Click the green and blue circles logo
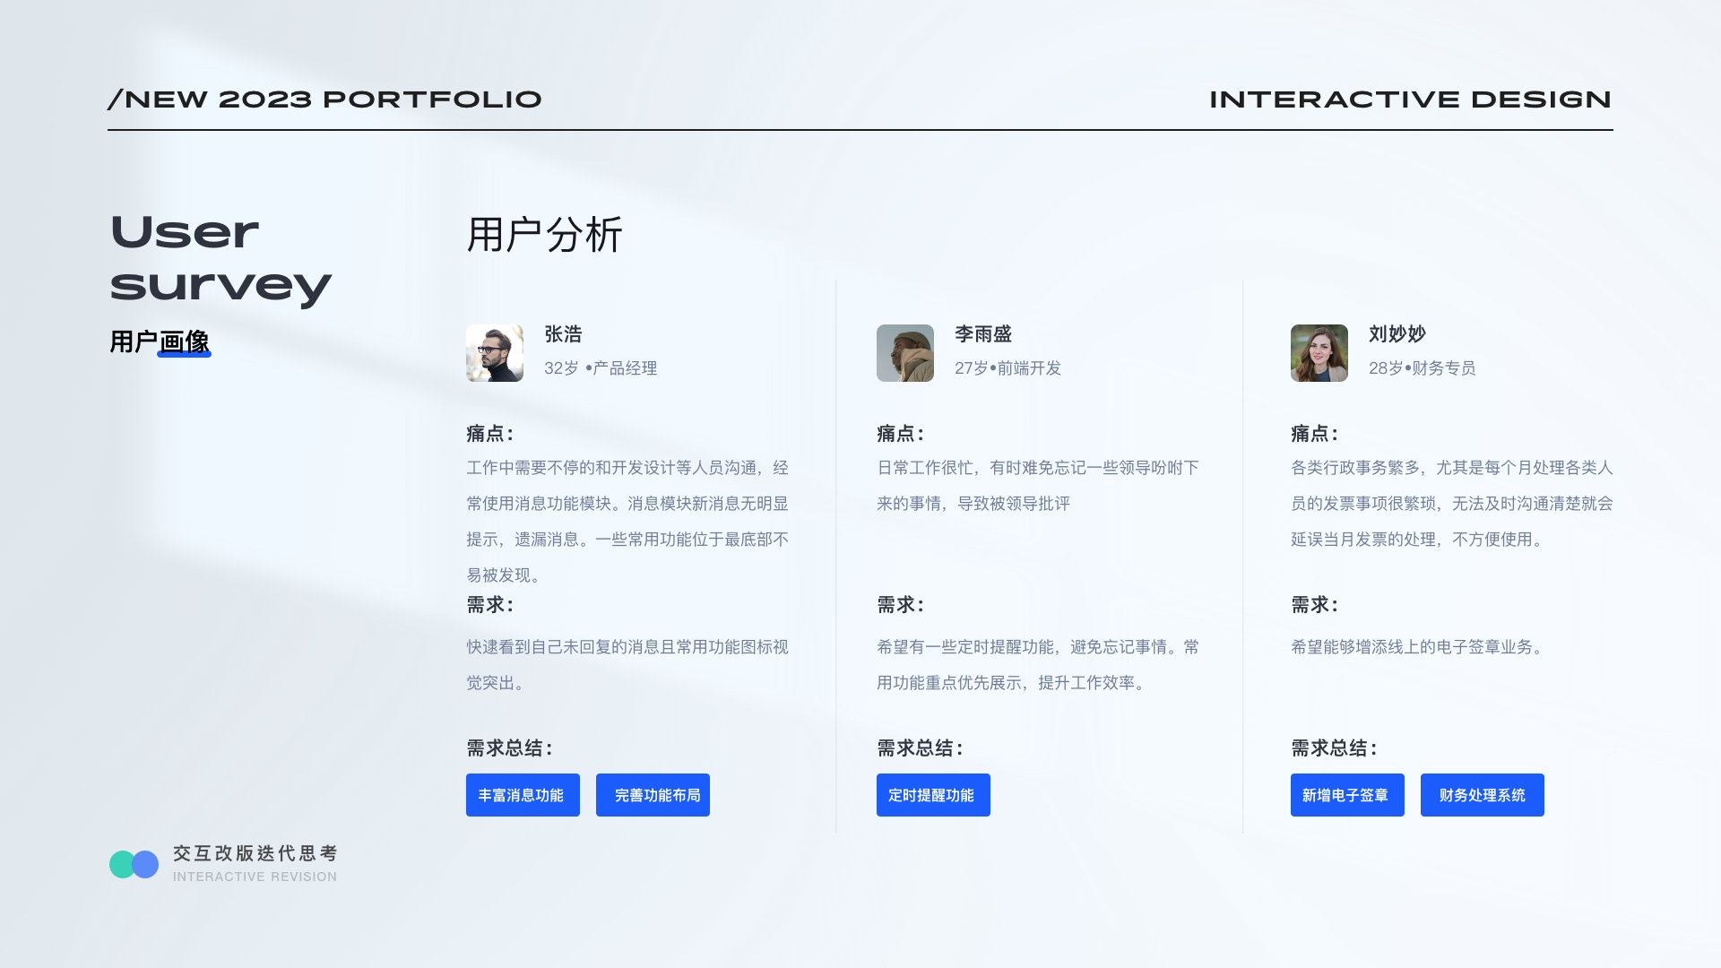This screenshot has height=968, width=1721. click(x=134, y=864)
